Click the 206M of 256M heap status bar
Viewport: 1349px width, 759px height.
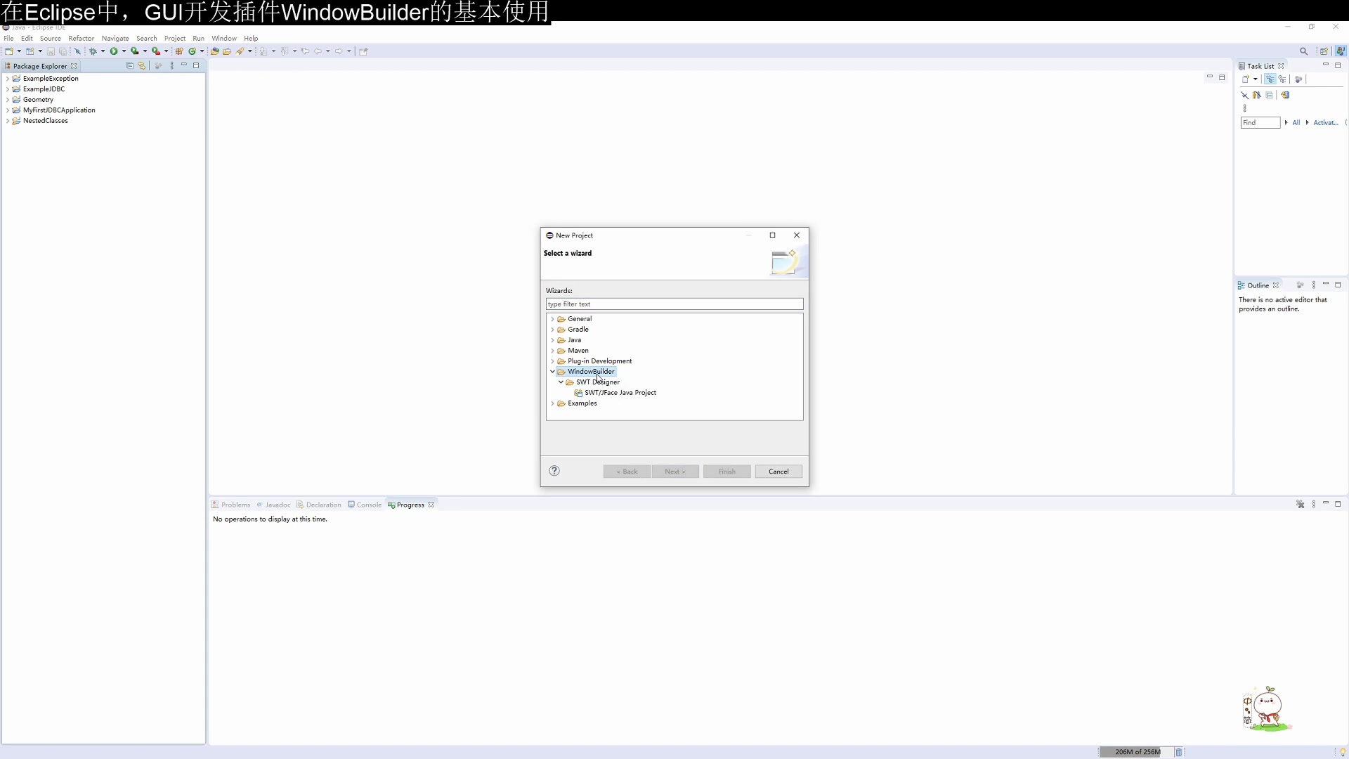[x=1135, y=751]
